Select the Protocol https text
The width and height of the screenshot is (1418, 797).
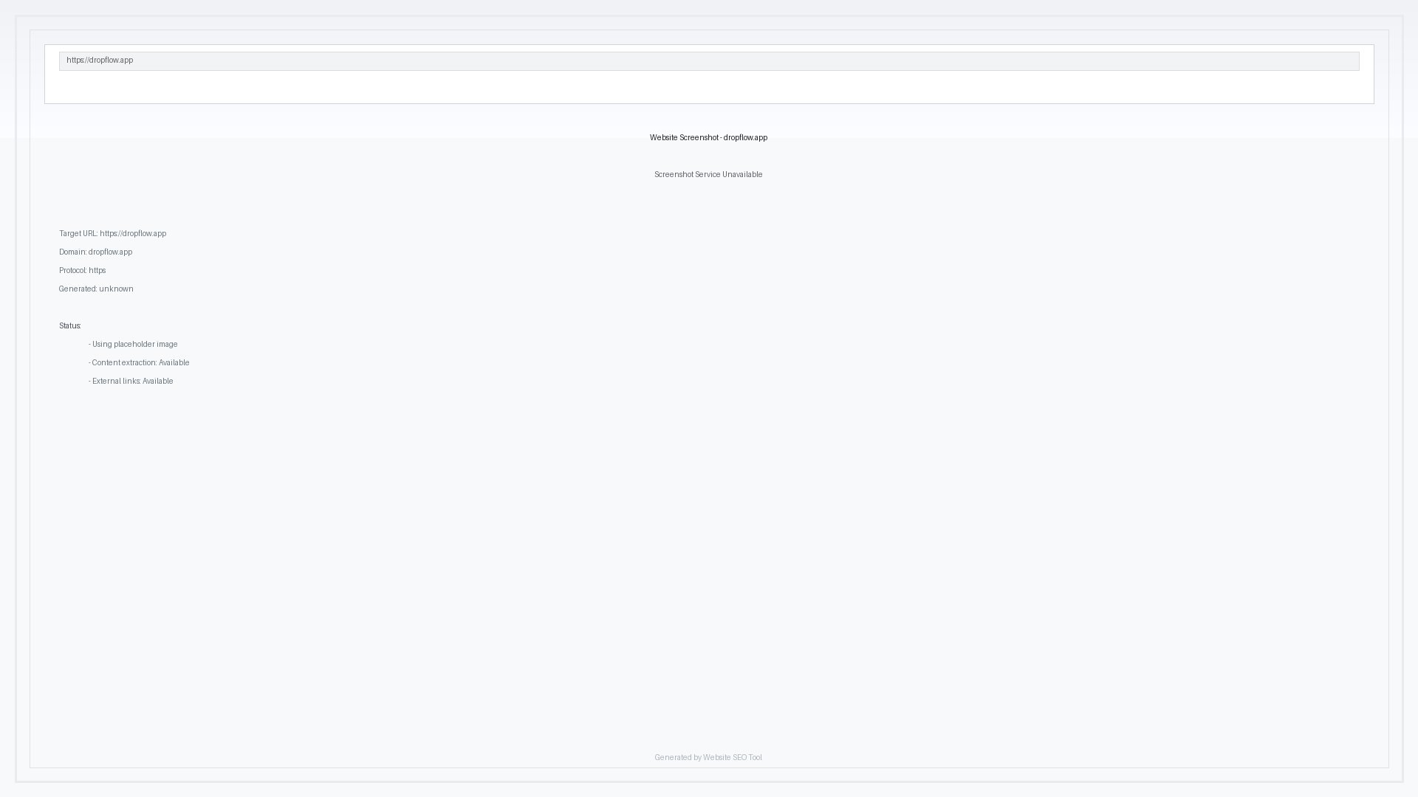pyautogui.click(x=83, y=270)
